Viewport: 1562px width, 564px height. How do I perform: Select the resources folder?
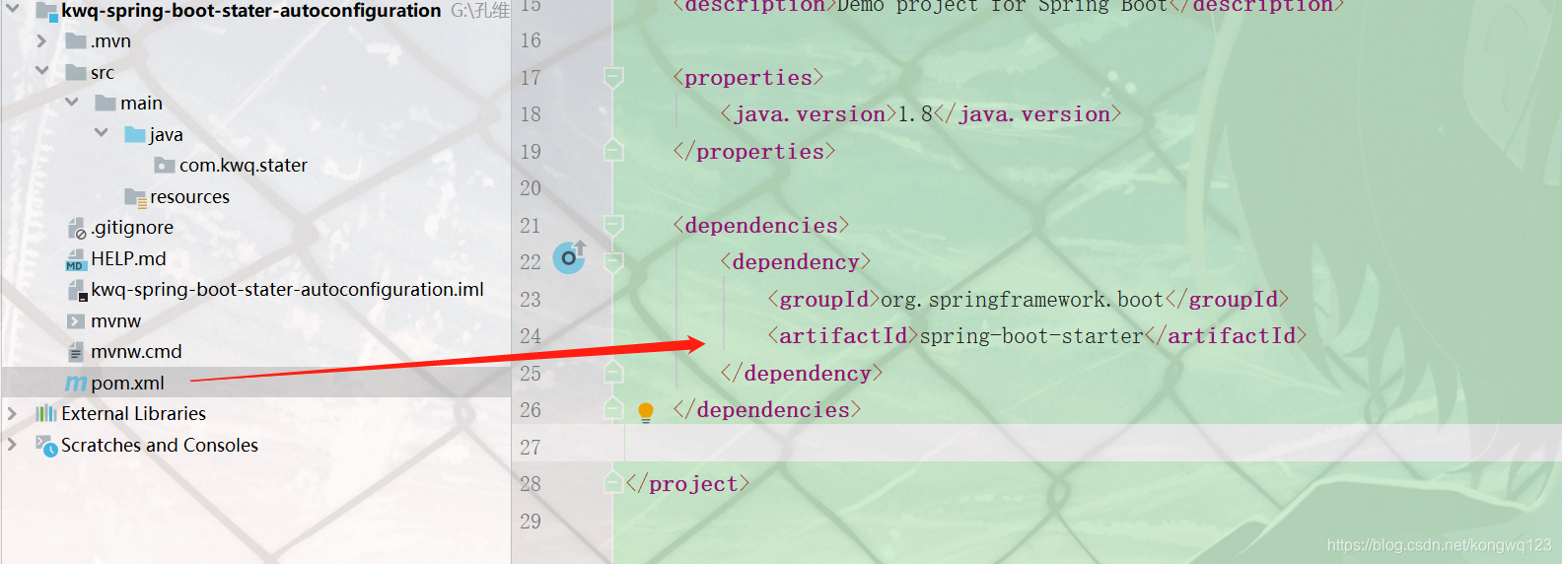(x=189, y=196)
